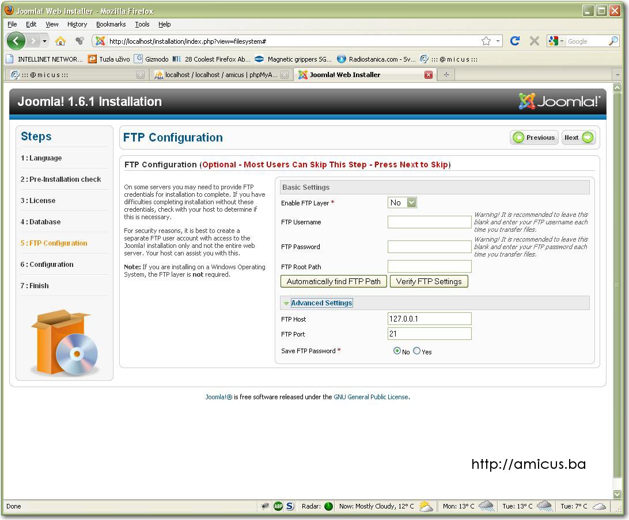Click the FTP Host input field

click(x=429, y=319)
